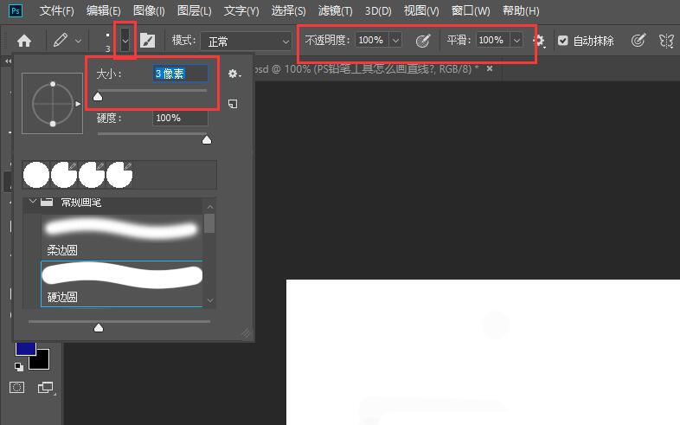The image size is (680, 425).
Task: Open the 文件(F) menu
Action: coord(56,10)
